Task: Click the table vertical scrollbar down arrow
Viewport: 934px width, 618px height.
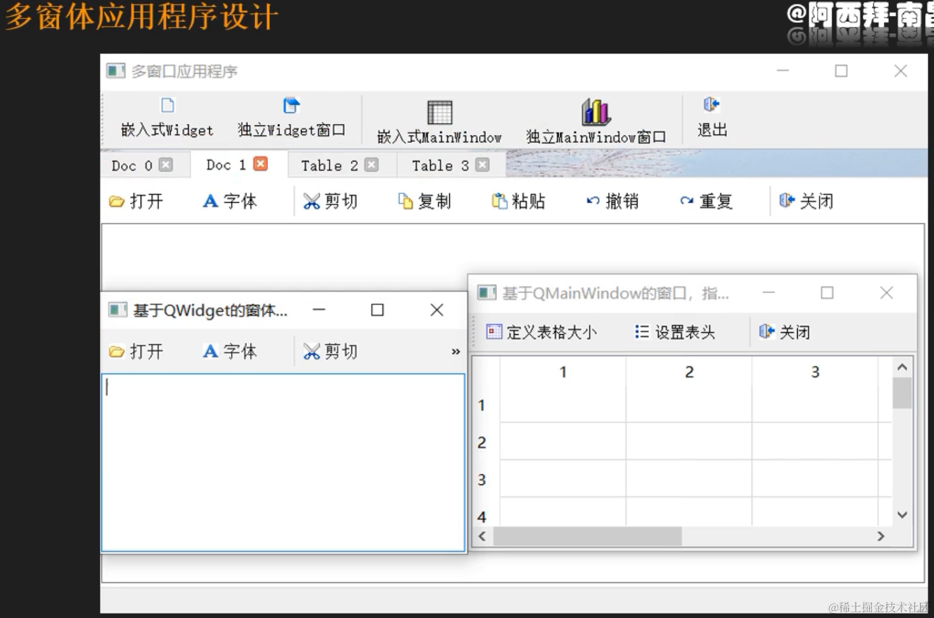Action: coord(902,515)
